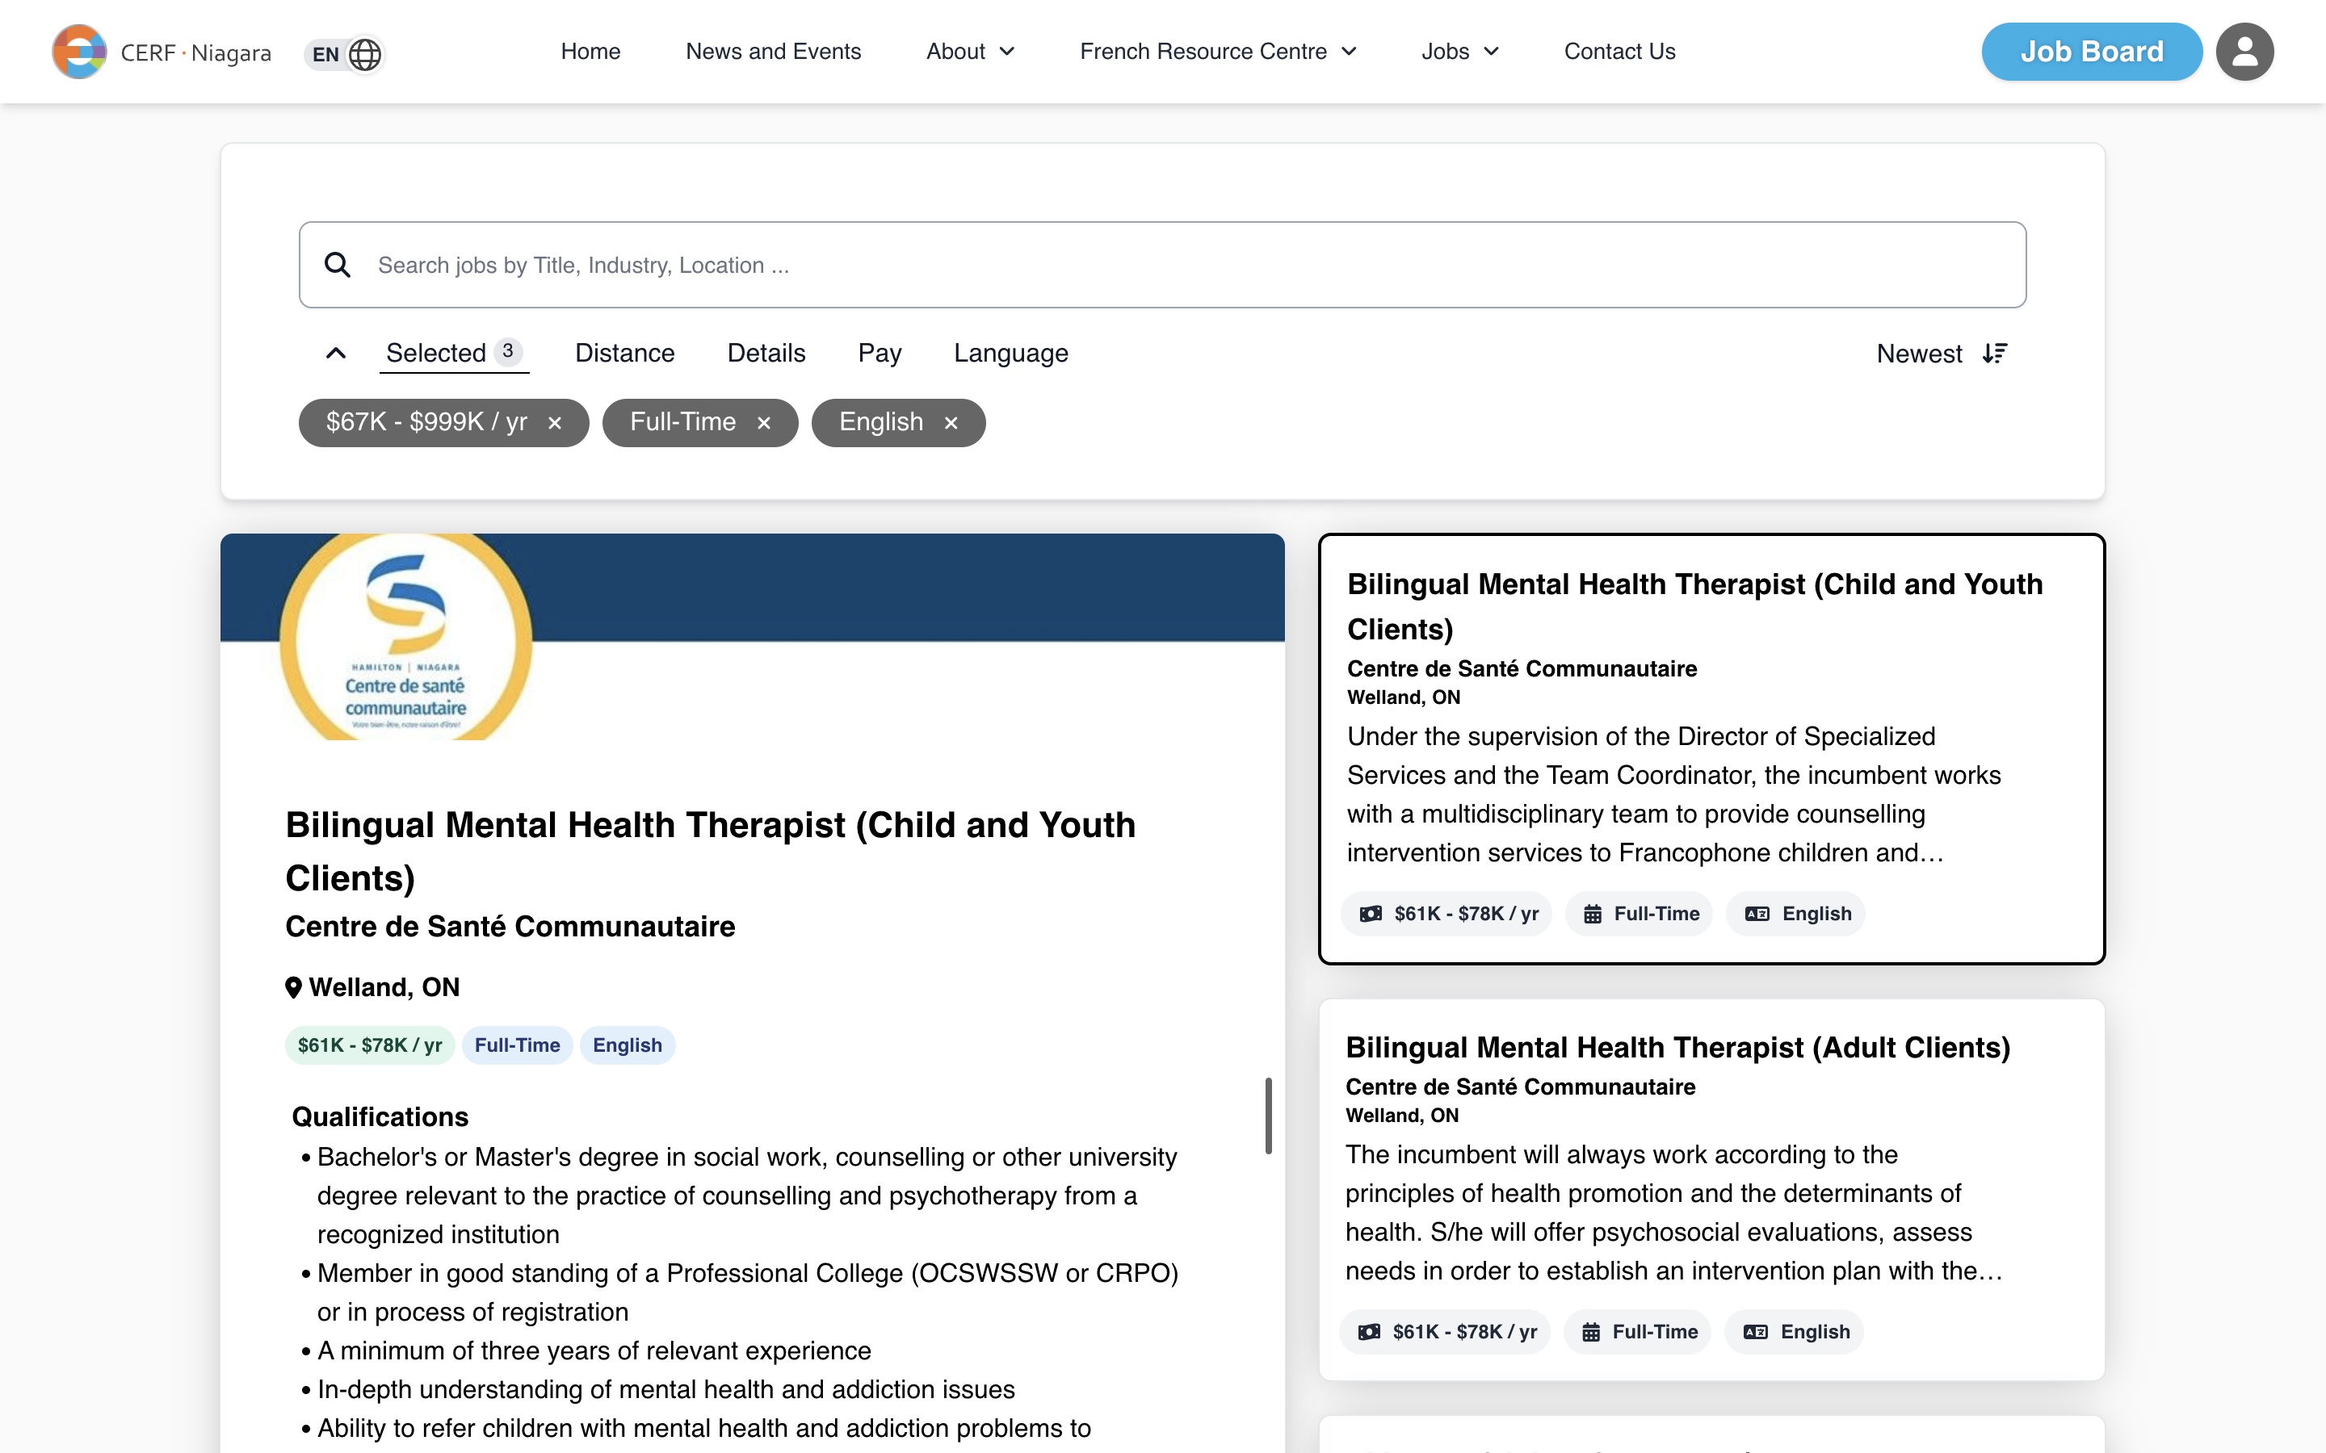Remove the $67K - $999K pay filter
Image resolution: width=2326 pixels, height=1453 pixels.
click(555, 423)
